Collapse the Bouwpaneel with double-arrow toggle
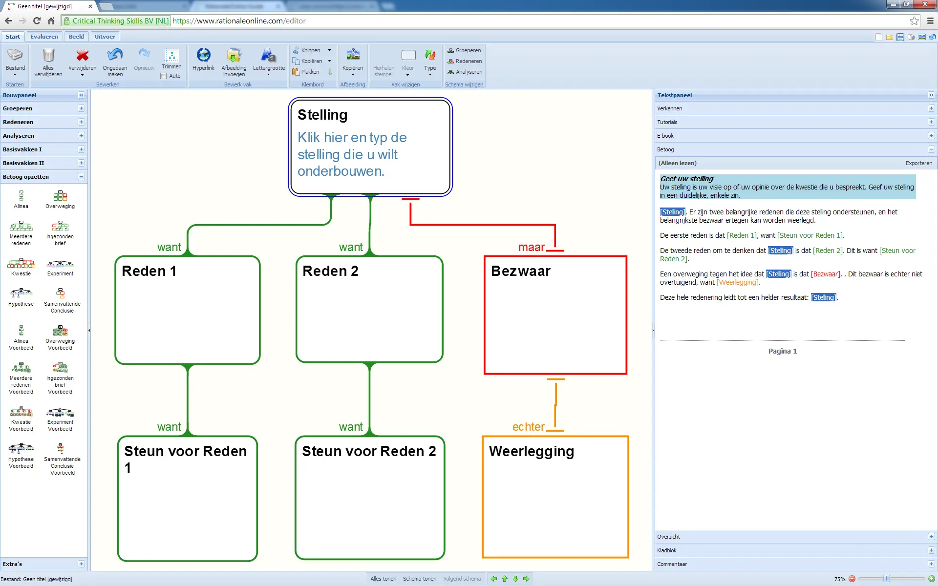 coord(81,95)
